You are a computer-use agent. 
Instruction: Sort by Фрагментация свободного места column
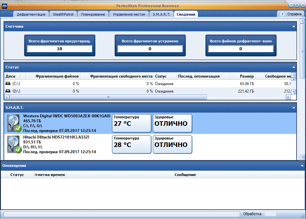click(117, 76)
